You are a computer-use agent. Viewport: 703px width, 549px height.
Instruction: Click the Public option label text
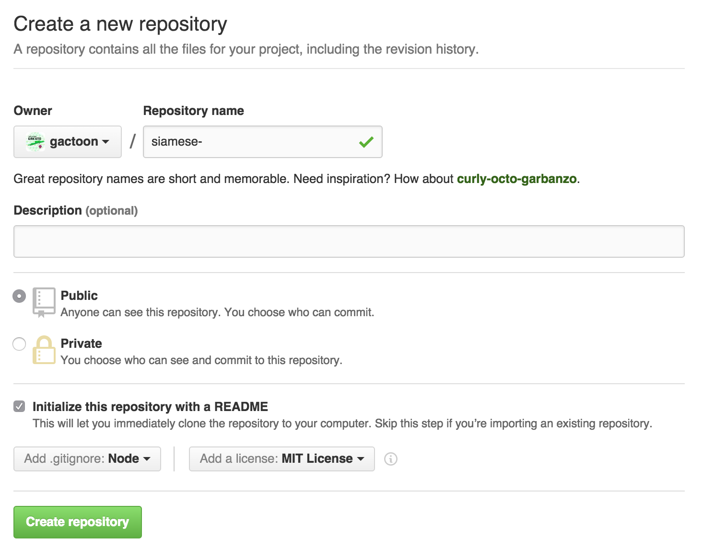(79, 296)
